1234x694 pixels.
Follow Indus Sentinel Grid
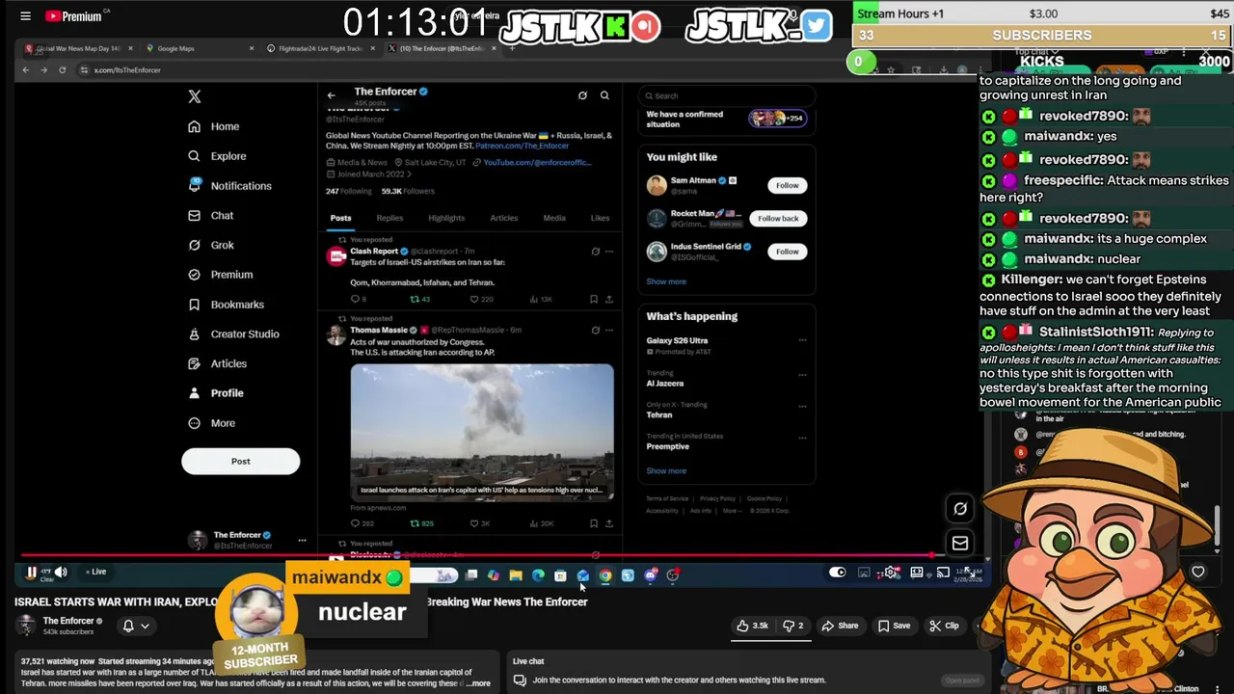click(788, 252)
